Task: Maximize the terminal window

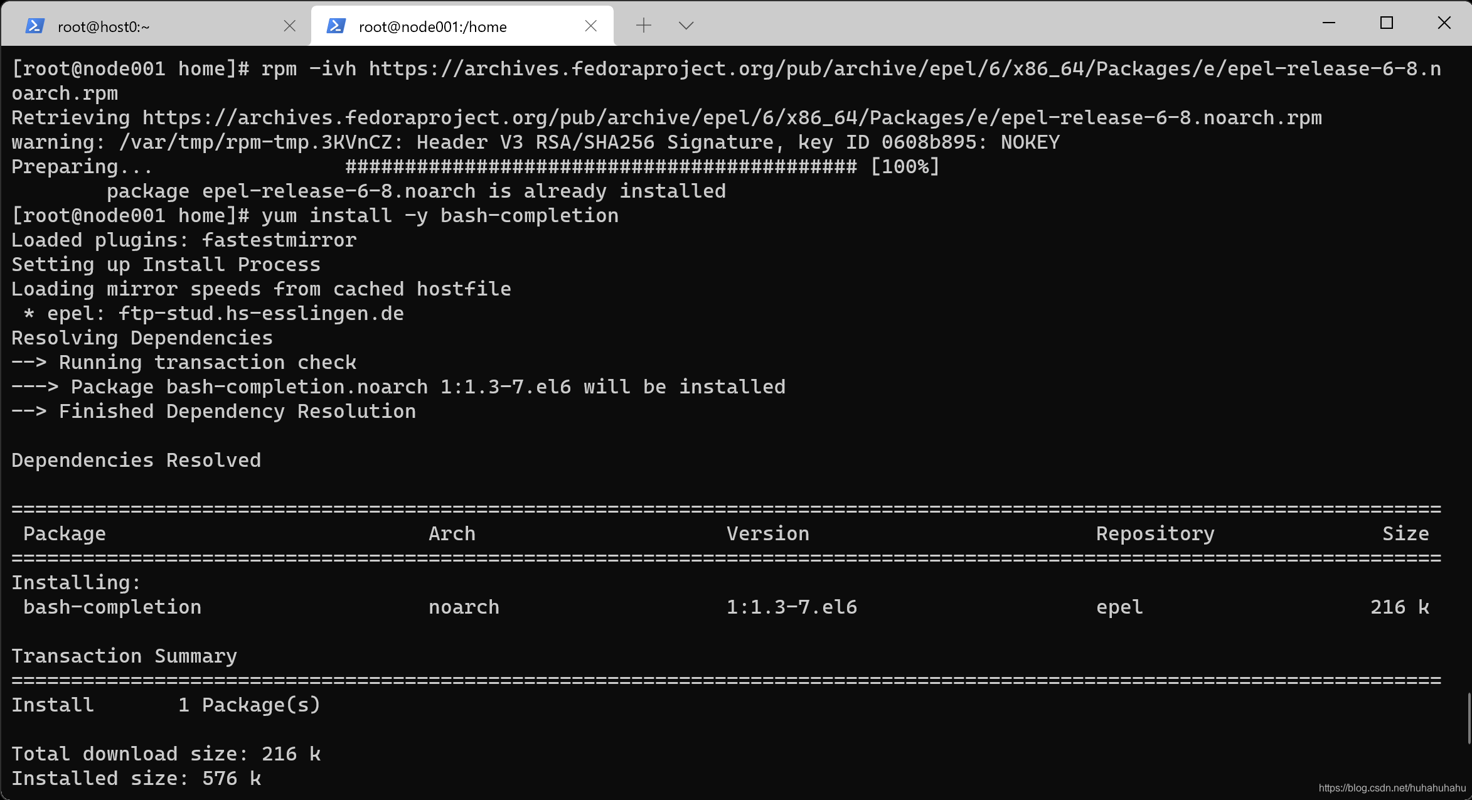Action: pyautogui.click(x=1387, y=23)
